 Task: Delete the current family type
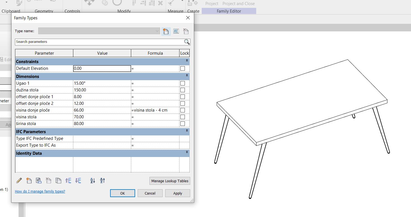click(186, 31)
